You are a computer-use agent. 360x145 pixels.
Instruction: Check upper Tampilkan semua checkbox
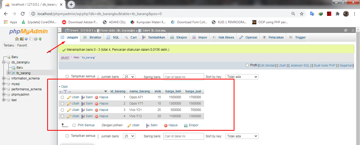(67, 76)
